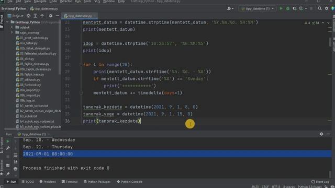Print the Run console output

(x=15, y=169)
